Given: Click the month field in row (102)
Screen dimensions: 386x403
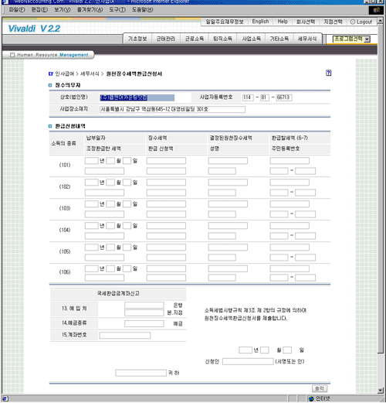Looking at the screenshot, I should click(x=110, y=183).
